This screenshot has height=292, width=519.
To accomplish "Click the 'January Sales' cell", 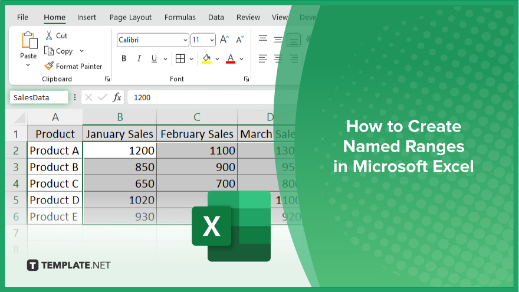I will point(120,134).
